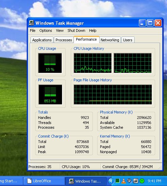Image resolution: width=167 pixels, height=186 pixels.
Task: Minimize the Task Manager window
Action: click(142, 23)
